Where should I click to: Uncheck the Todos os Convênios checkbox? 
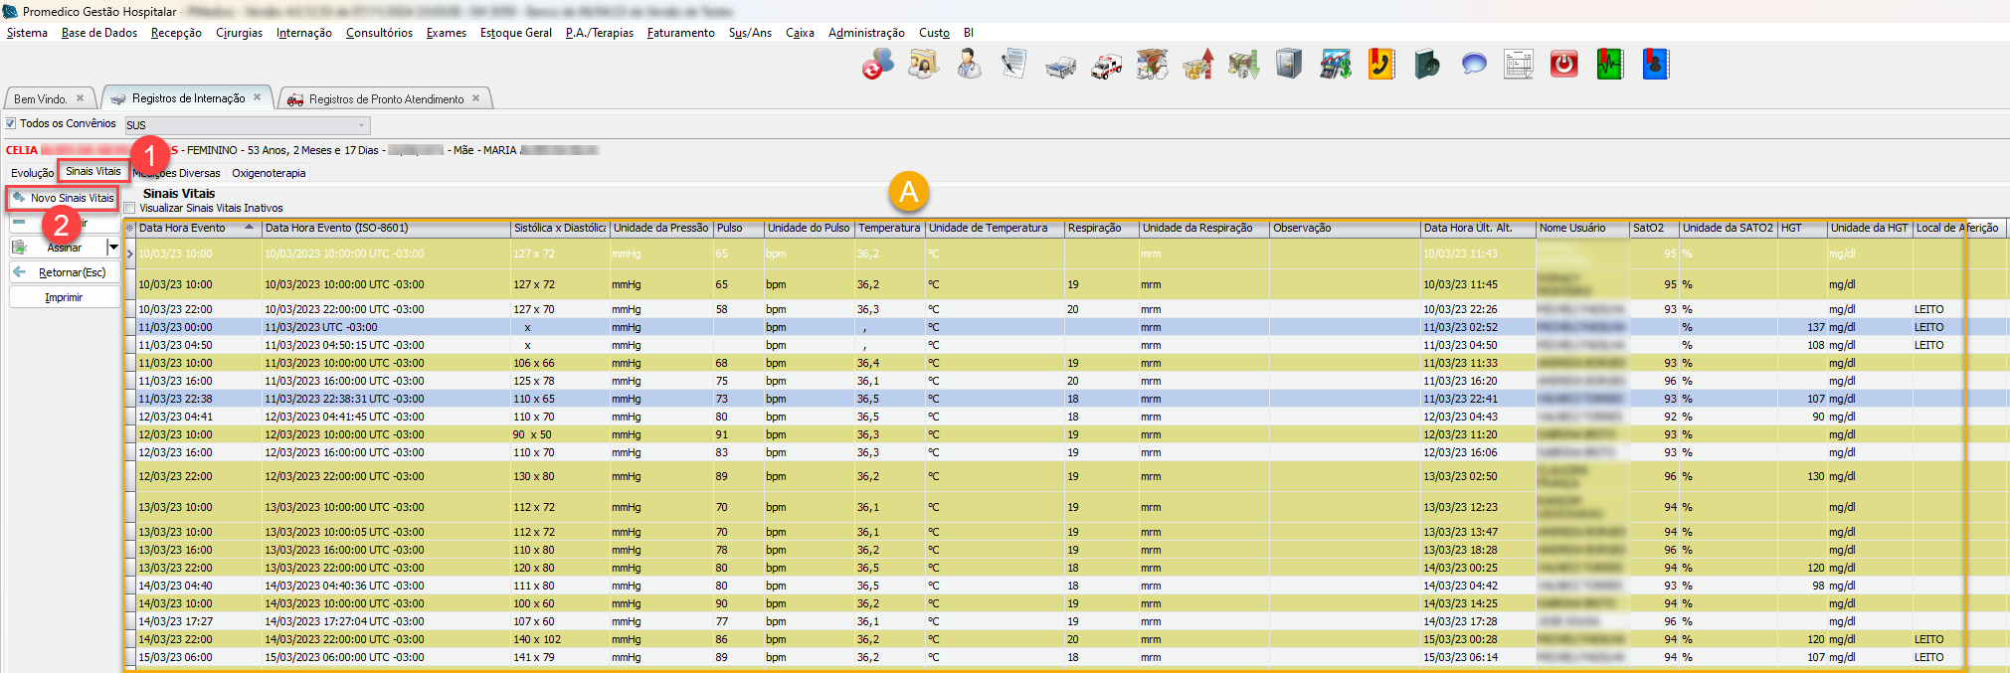tap(11, 124)
